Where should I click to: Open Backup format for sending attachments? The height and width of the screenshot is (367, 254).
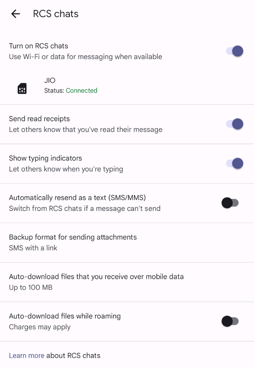tap(73, 237)
